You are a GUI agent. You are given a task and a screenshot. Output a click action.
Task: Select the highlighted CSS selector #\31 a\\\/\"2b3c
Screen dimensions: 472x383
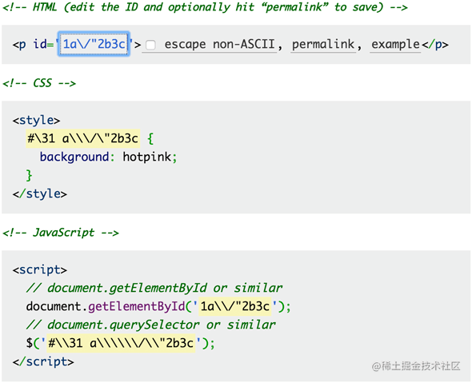tap(82, 138)
